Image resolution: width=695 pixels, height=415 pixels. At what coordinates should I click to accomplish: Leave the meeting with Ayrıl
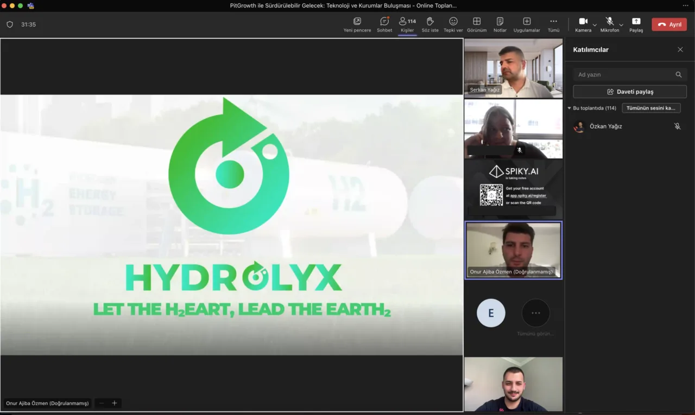click(669, 24)
